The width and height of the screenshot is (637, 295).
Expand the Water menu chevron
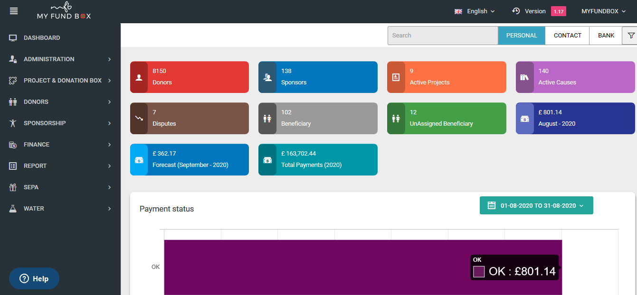[x=109, y=209]
